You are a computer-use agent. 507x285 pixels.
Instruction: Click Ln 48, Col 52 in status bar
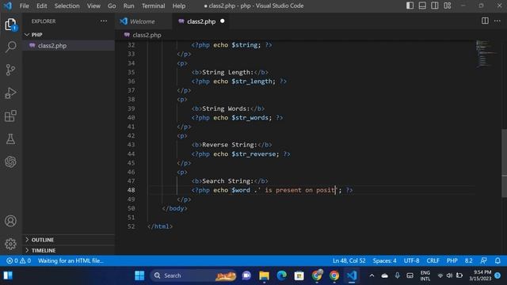click(349, 260)
